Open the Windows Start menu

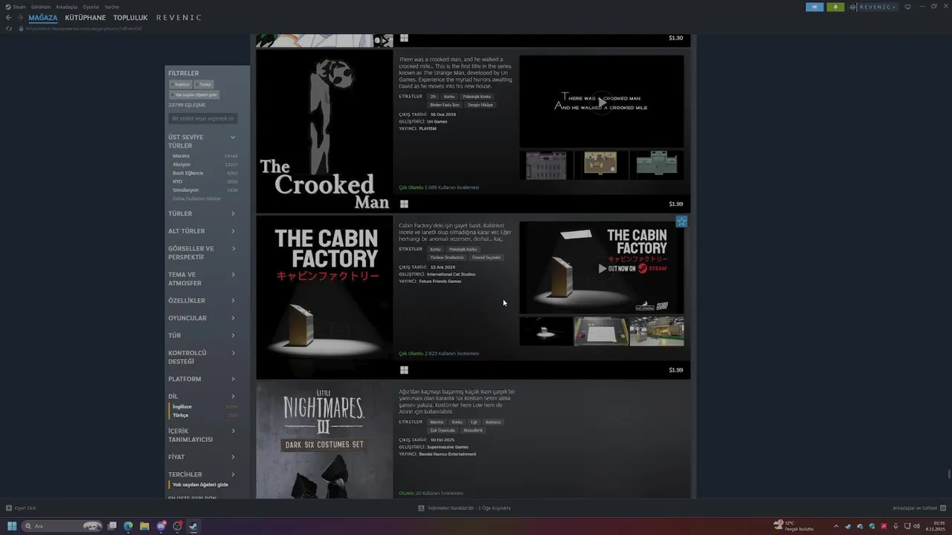click(x=12, y=526)
